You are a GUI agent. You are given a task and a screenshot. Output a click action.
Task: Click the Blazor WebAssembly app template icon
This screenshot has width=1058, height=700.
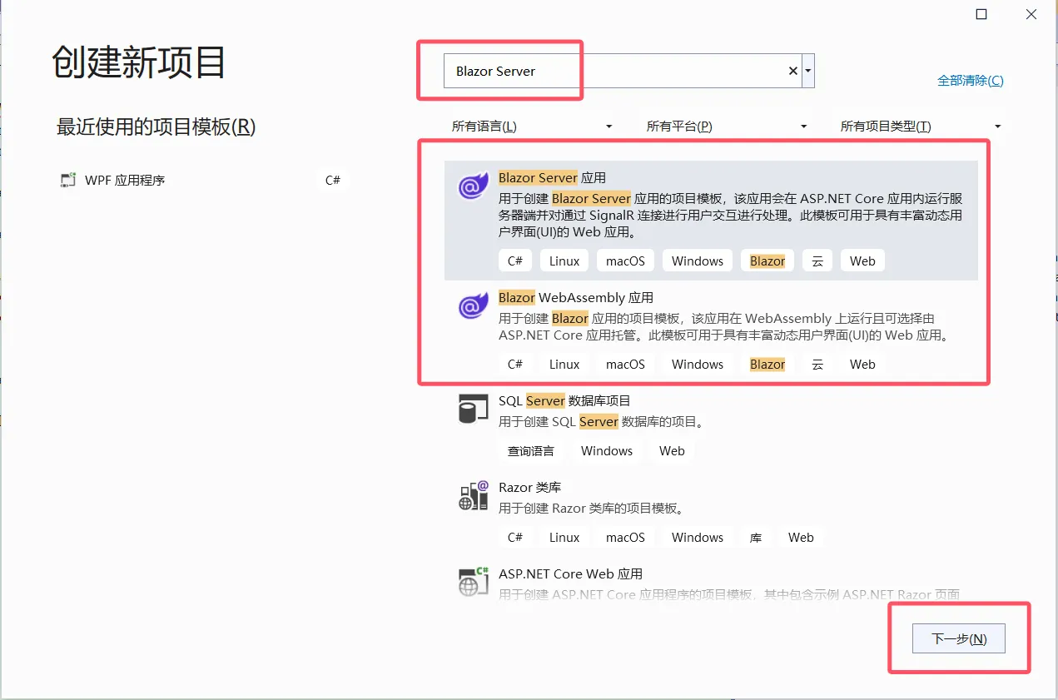(474, 305)
